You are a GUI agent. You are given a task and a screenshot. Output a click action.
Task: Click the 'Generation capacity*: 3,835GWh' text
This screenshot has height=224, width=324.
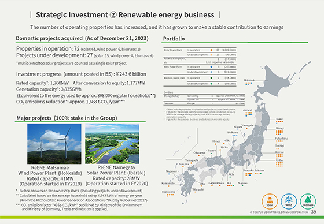(49, 89)
